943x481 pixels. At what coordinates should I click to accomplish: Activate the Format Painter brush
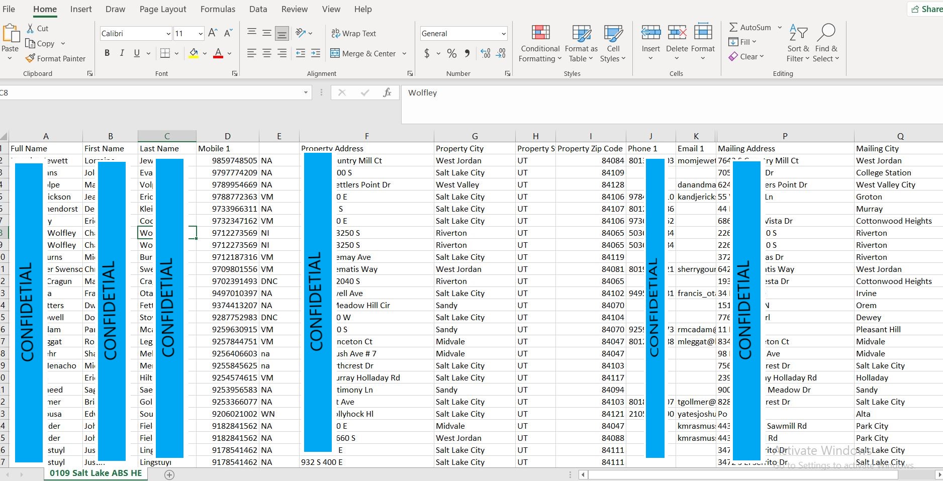point(30,58)
